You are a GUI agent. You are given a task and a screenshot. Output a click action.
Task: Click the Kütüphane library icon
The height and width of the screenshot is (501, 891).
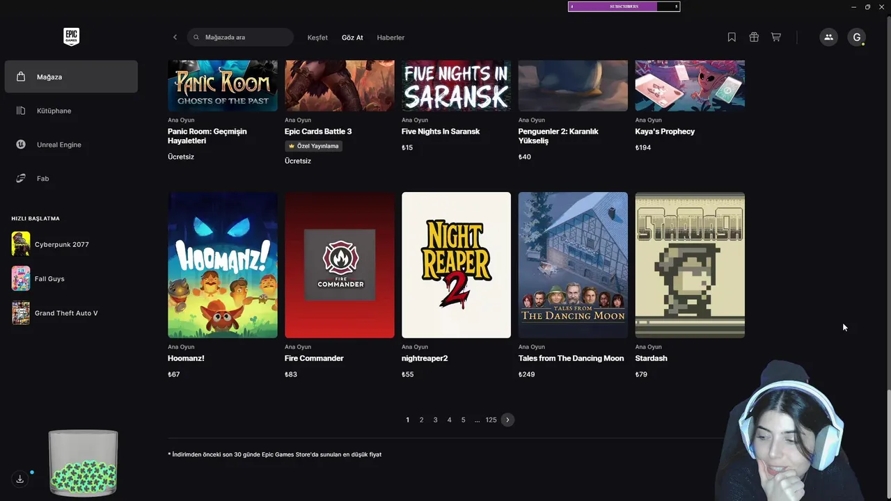[22, 111]
